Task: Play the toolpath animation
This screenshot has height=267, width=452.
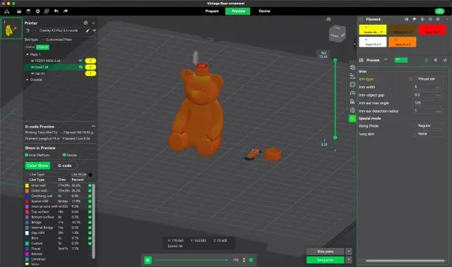Action: (x=148, y=260)
